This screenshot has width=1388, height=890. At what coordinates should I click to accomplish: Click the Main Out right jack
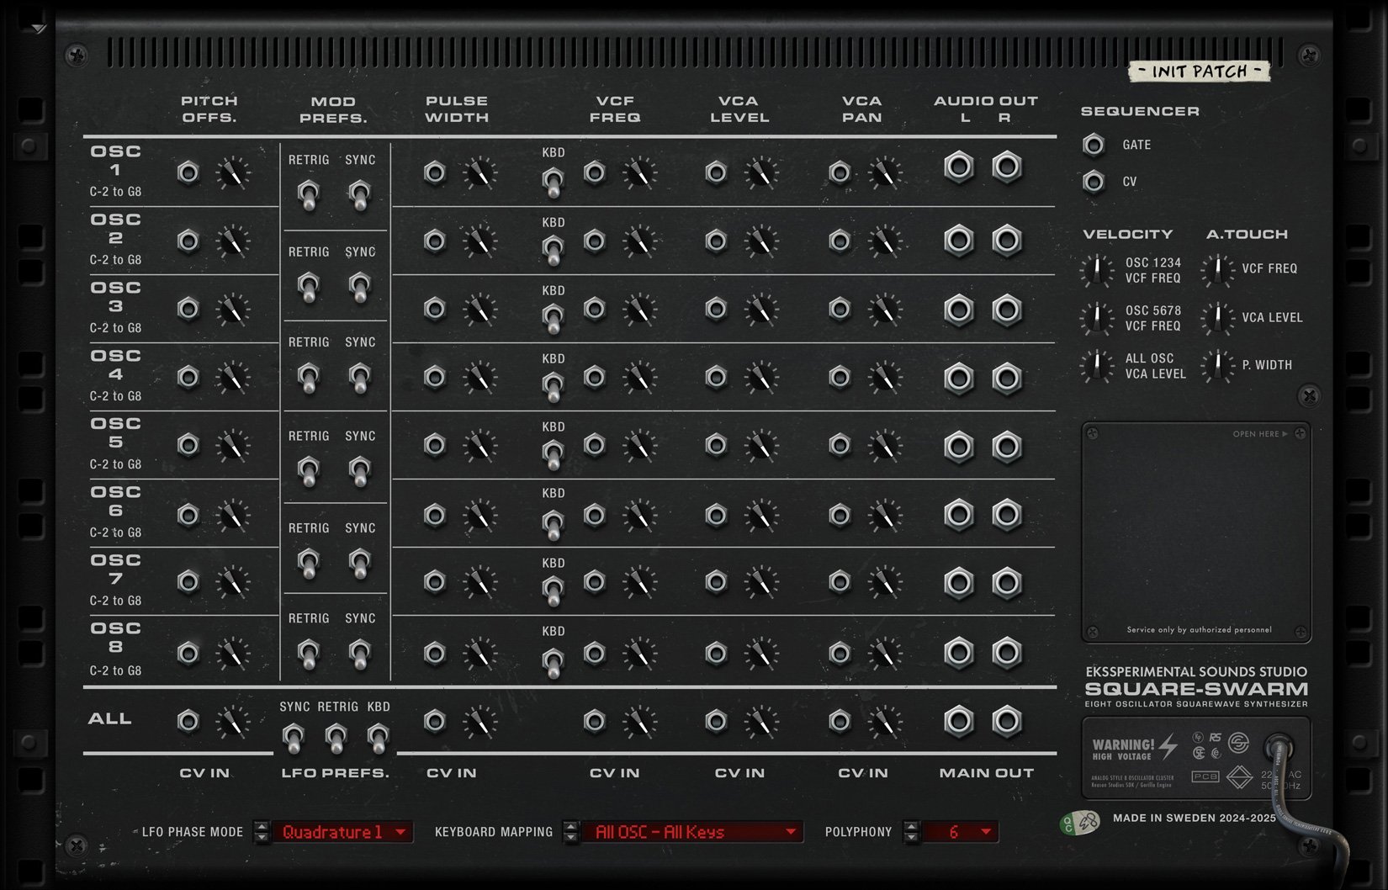tap(1007, 721)
